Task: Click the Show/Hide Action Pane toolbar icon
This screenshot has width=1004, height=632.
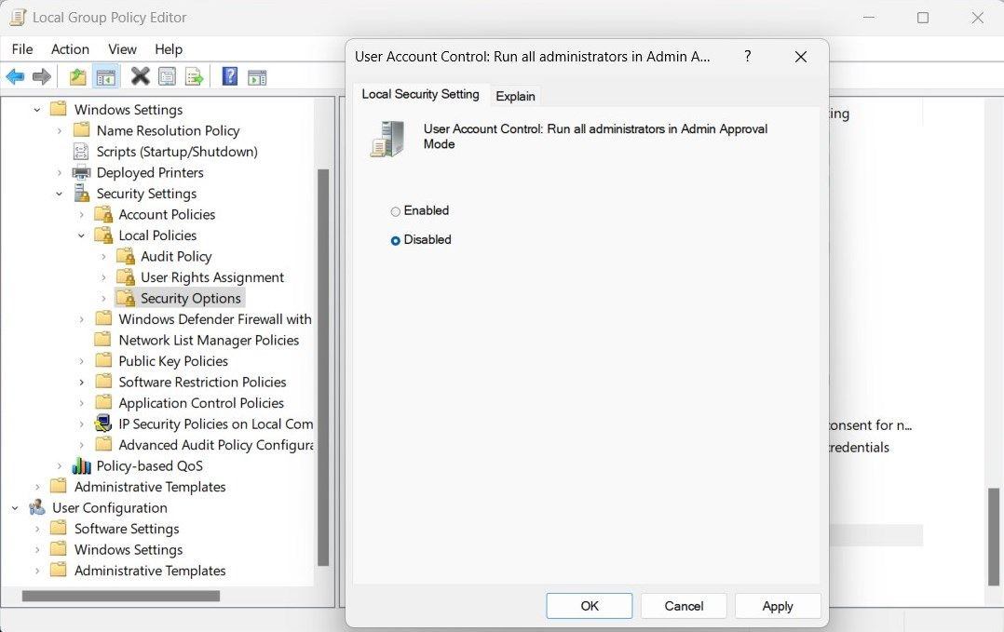Action: (x=257, y=75)
